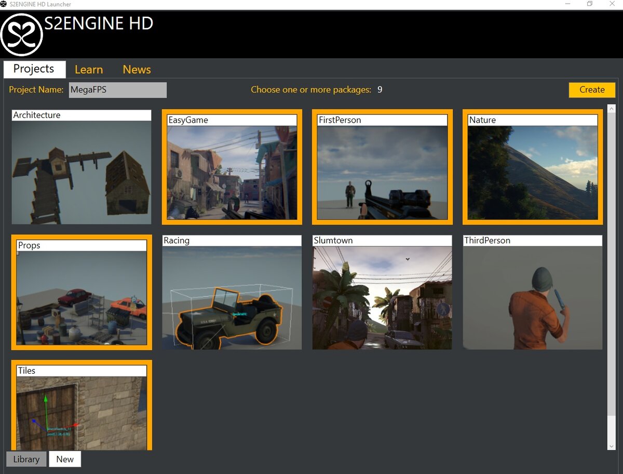The width and height of the screenshot is (623, 474).
Task: Click the Project Name input field
Action: pyautogui.click(x=118, y=90)
